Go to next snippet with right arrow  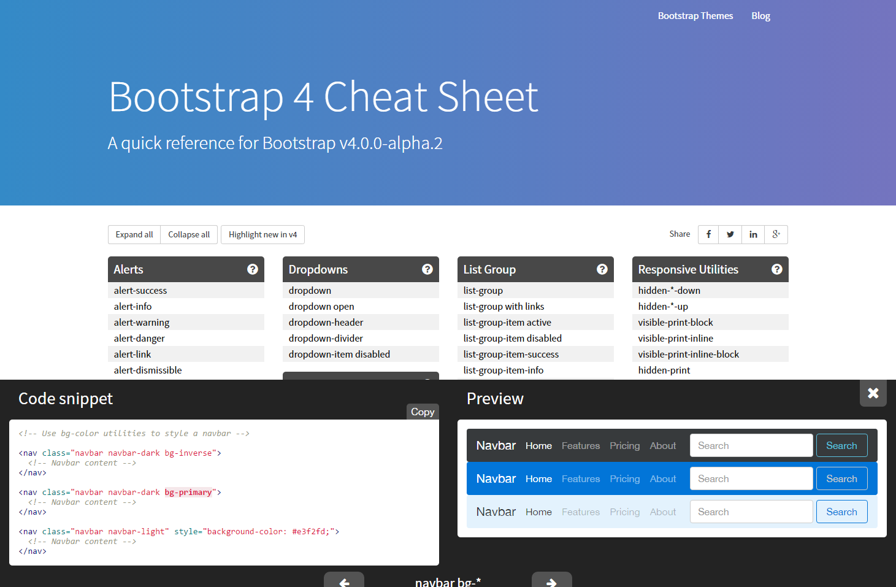tap(551, 580)
